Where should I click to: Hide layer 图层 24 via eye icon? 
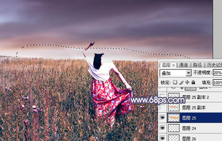tap(162, 128)
